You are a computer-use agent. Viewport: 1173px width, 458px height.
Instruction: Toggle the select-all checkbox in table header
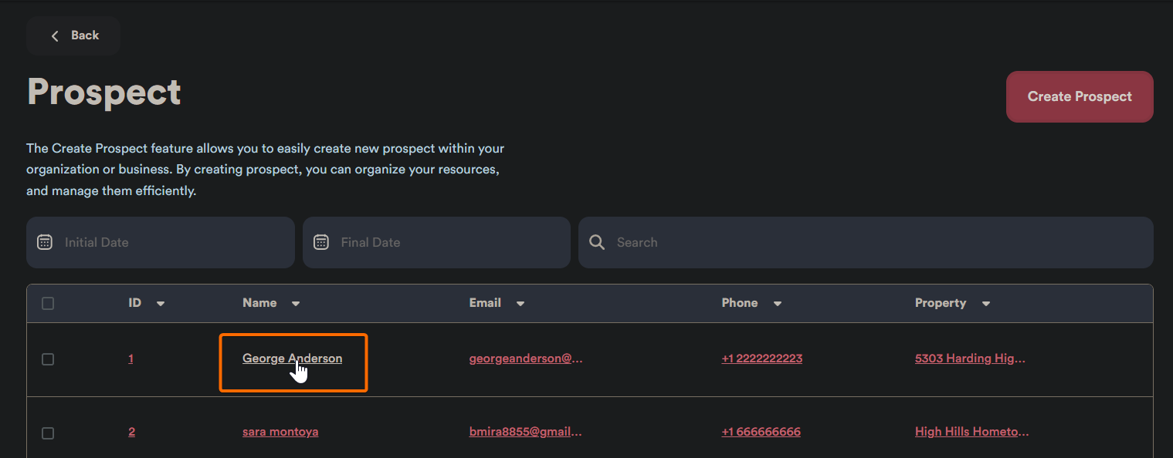tap(48, 304)
